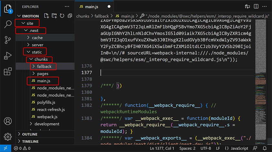Open the Source Control view
The width and height of the screenshot is (272, 152).
pos(8,40)
